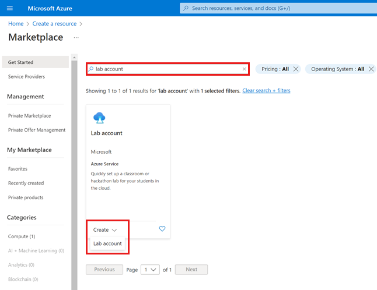Filter by AI + Machine Learning category

[x=36, y=250]
